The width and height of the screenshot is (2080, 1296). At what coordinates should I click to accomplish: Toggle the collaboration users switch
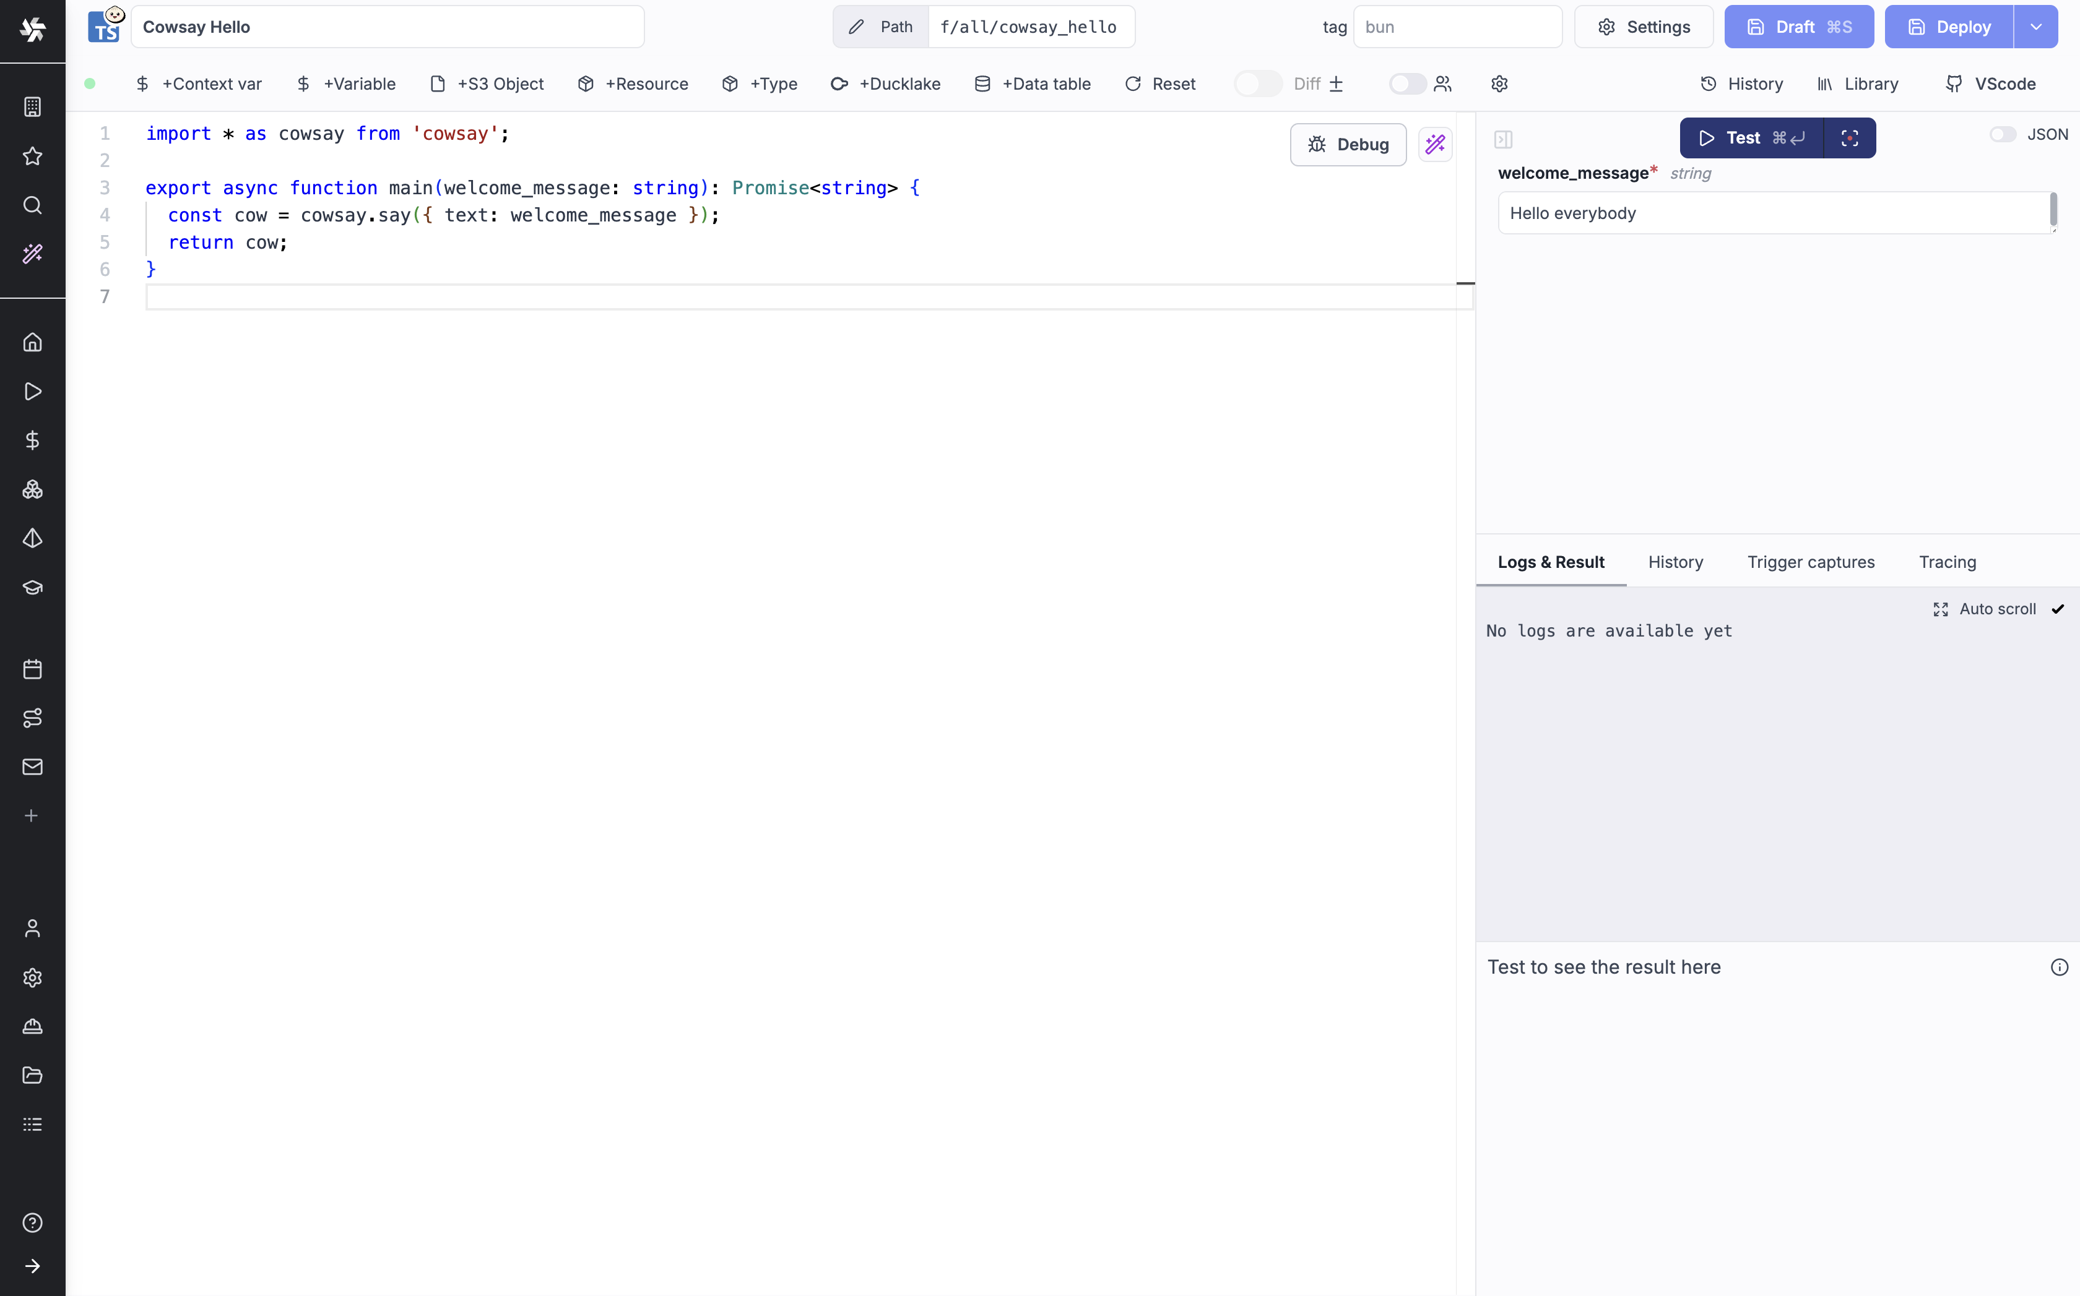point(1406,84)
